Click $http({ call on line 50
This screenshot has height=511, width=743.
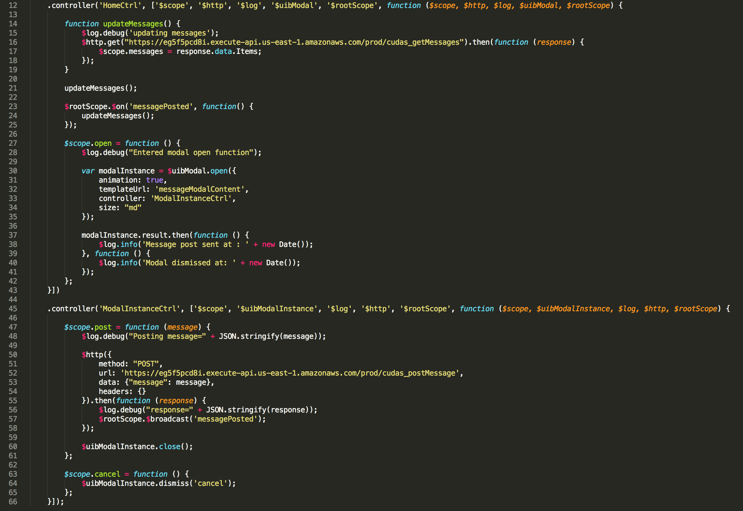click(97, 355)
